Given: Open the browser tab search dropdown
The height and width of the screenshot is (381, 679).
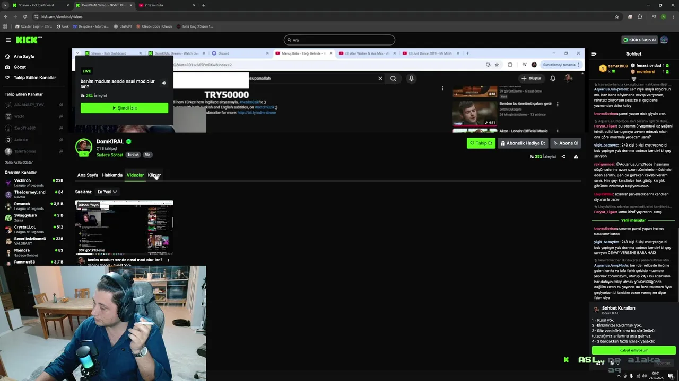Looking at the screenshot, I should [5, 5].
